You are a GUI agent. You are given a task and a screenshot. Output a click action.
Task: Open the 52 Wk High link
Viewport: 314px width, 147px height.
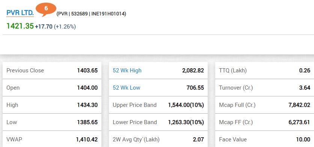click(127, 70)
